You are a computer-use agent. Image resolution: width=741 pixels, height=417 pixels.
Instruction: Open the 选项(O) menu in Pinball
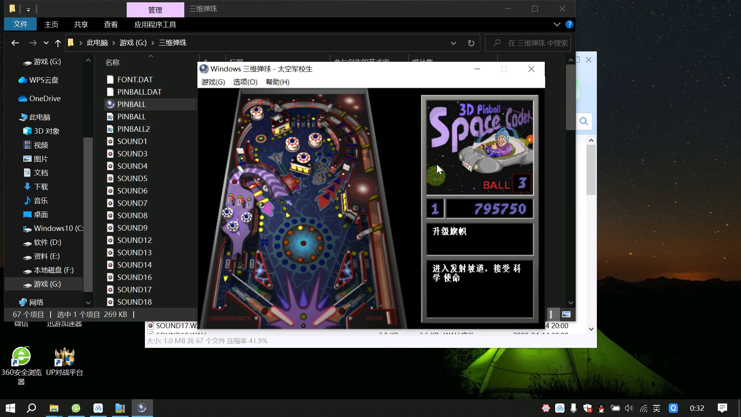[245, 82]
